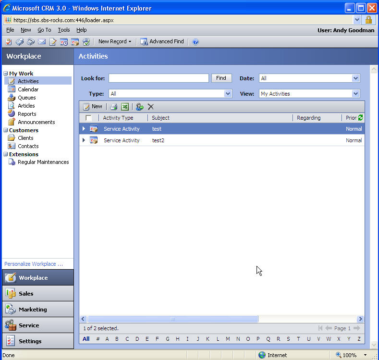This screenshot has height=360, width=379.
Task: Collapse the My Work section
Action: [x=6, y=73]
